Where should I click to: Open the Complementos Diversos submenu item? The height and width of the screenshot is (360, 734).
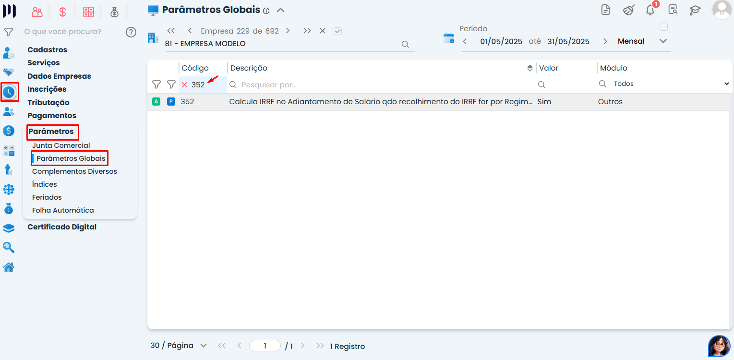[x=74, y=171]
